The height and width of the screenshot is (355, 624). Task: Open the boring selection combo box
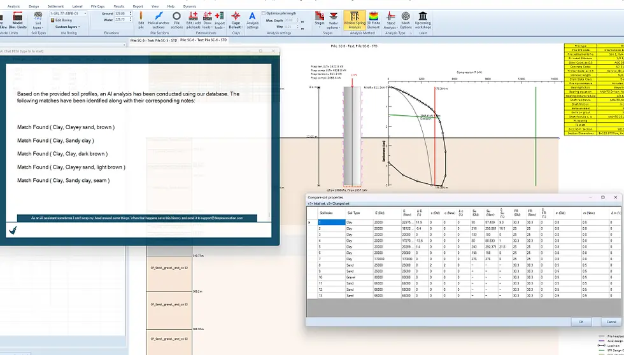point(69,13)
